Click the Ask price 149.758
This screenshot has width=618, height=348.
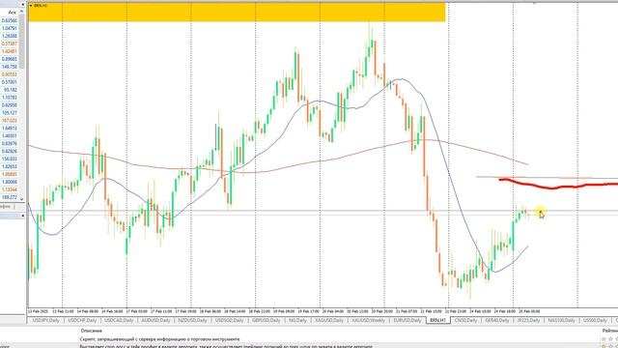pyautogui.click(x=10, y=67)
